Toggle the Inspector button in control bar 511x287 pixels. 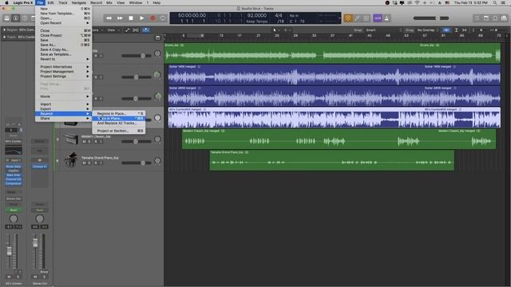point(16,18)
